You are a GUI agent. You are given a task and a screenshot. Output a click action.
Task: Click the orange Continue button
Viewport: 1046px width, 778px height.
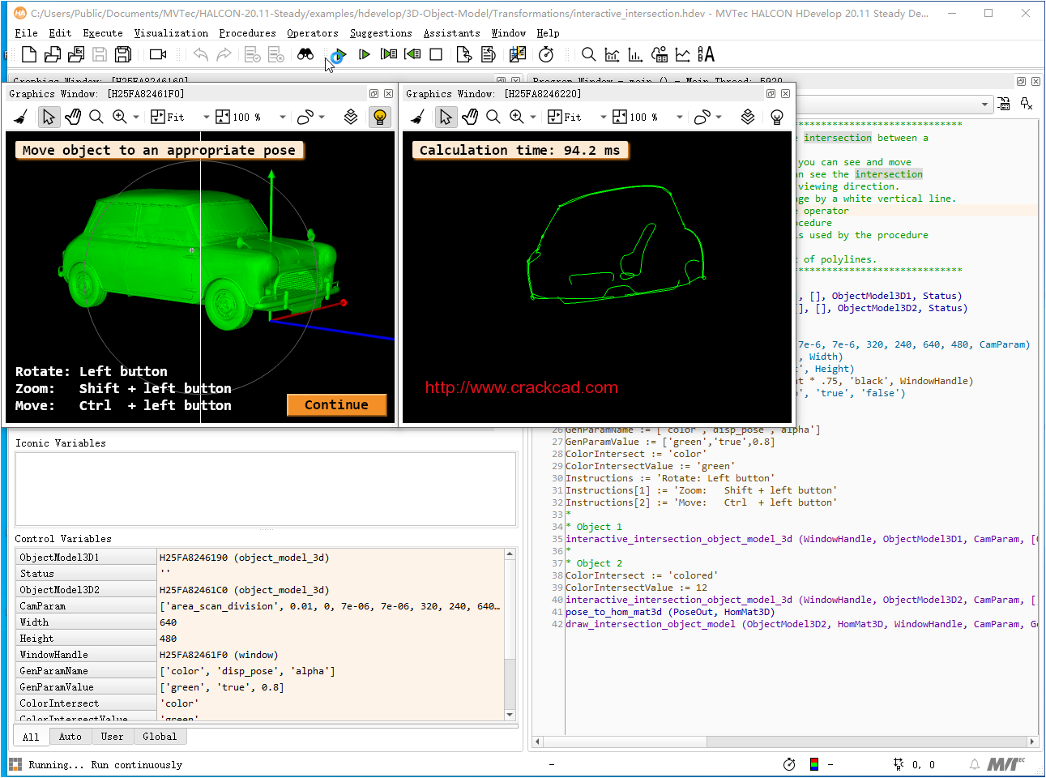336,404
